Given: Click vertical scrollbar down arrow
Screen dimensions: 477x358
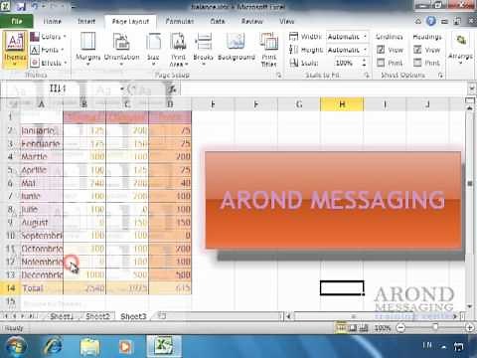Looking at the screenshot, I should (470, 306).
